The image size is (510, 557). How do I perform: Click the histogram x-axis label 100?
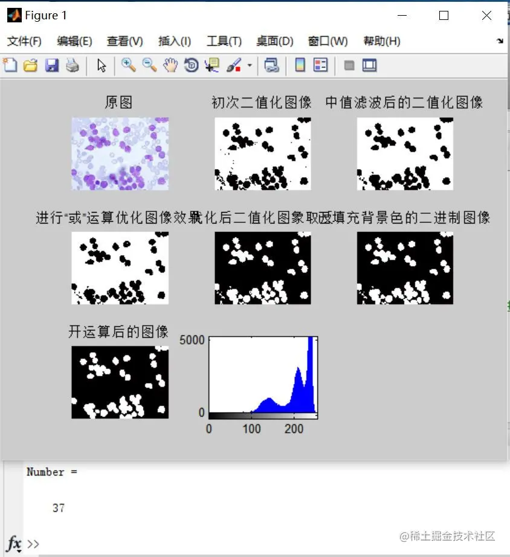pyautogui.click(x=251, y=429)
